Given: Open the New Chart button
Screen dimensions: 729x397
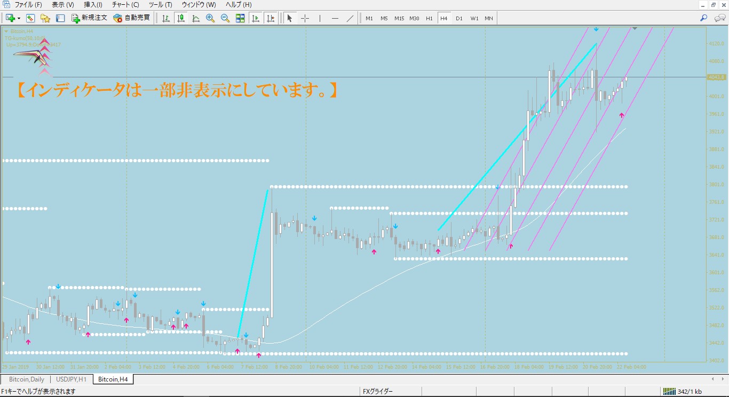Looking at the screenshot, I should pos(10,18).
